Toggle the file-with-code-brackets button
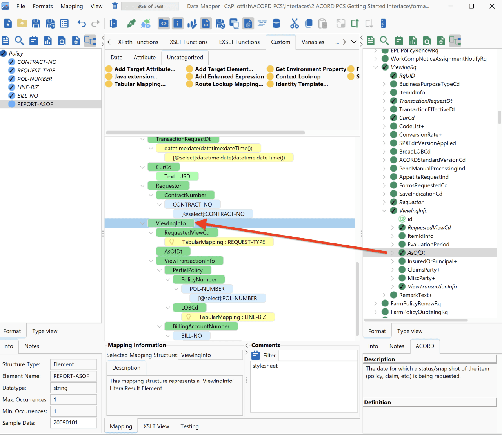The width and height of the screenshot is (502, 435). click(206, 24)
